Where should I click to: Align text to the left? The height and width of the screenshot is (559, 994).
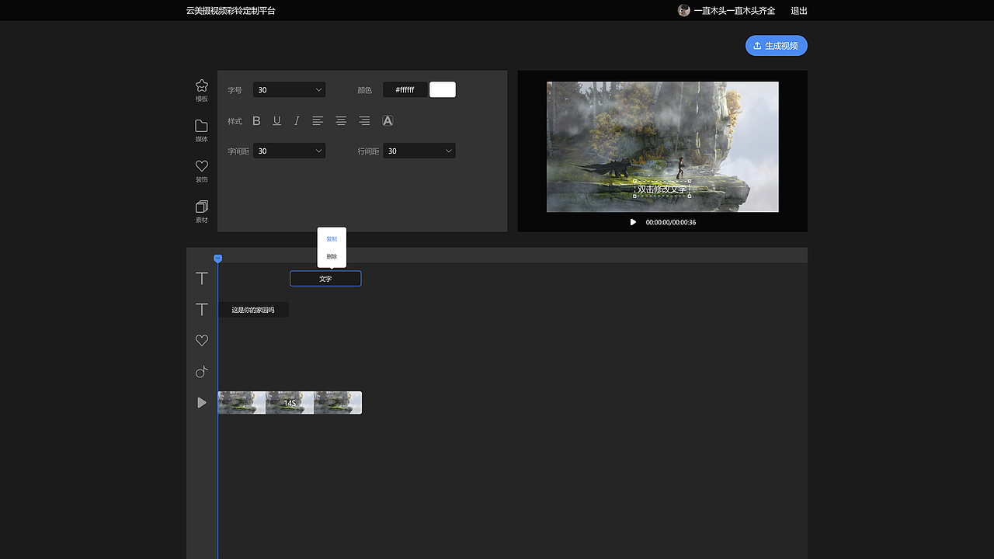coord(318,121)
